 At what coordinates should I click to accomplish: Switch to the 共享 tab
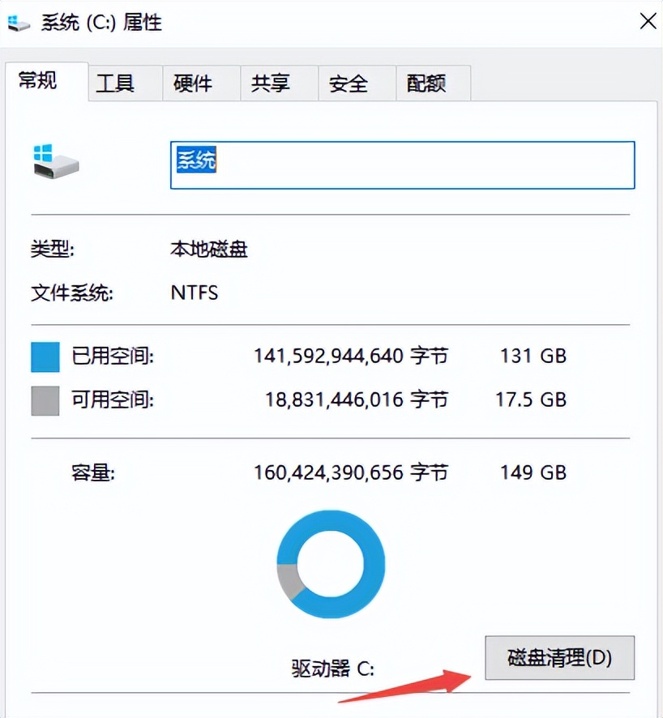pos(280,83)
